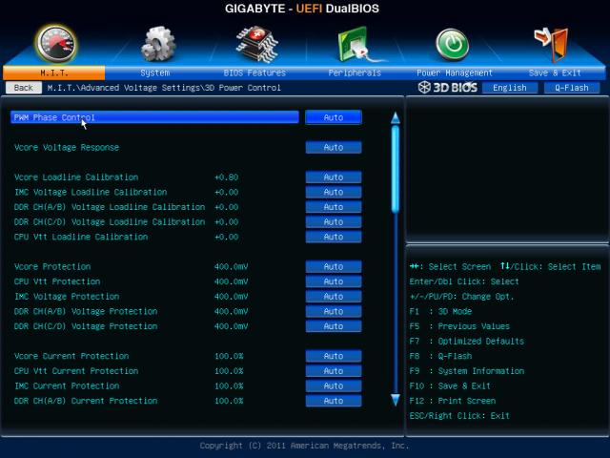Select IMC Voltage Protection label

(67, 297)
